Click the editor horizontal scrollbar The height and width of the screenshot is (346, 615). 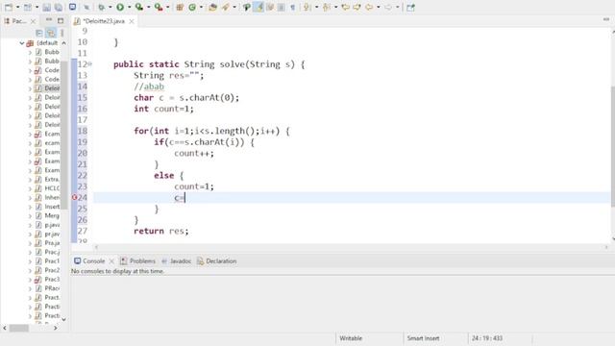pyautogui.click(x=351, y=247)
